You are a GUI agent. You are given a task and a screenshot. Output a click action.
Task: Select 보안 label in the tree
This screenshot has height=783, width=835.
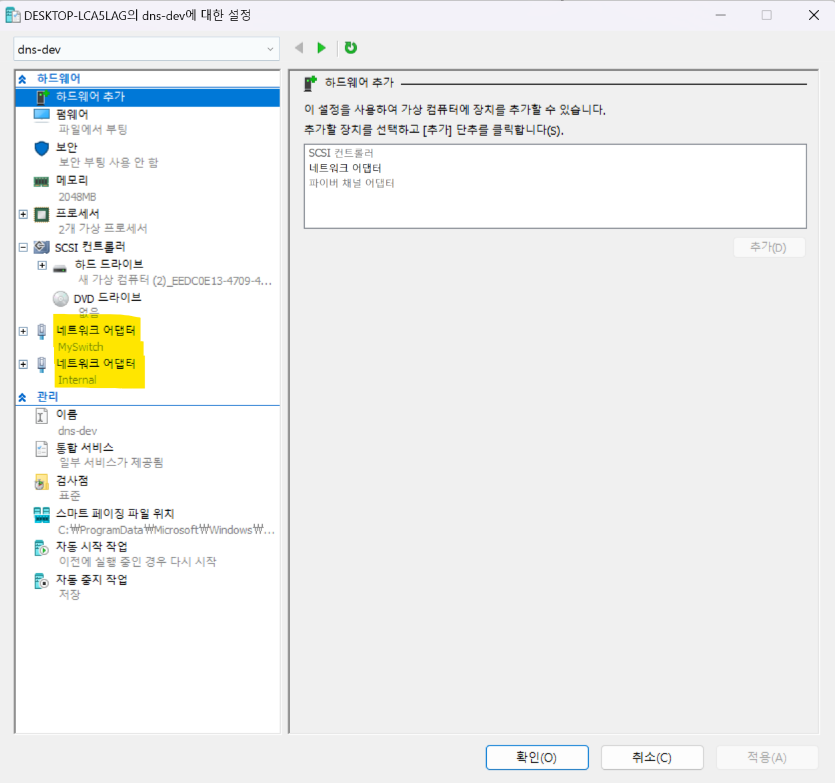click(67, 147)
